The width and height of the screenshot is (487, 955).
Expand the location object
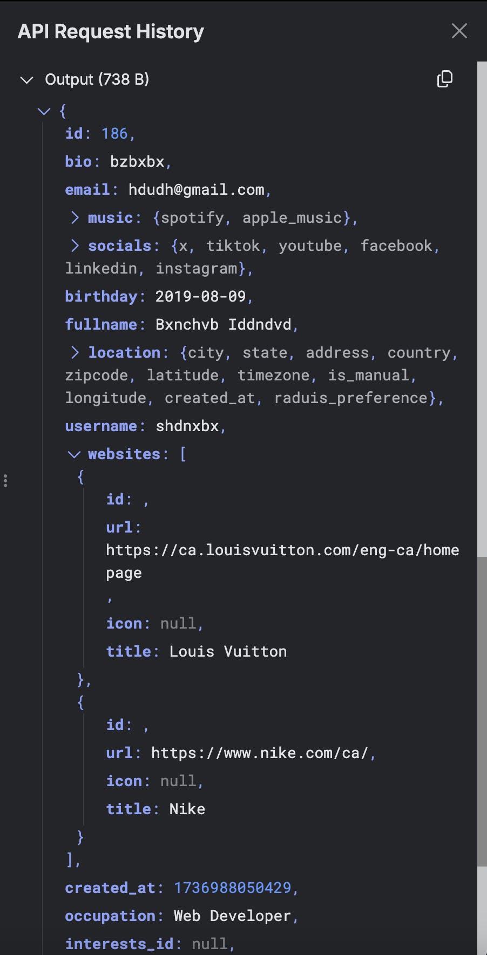tap(75, 352)
